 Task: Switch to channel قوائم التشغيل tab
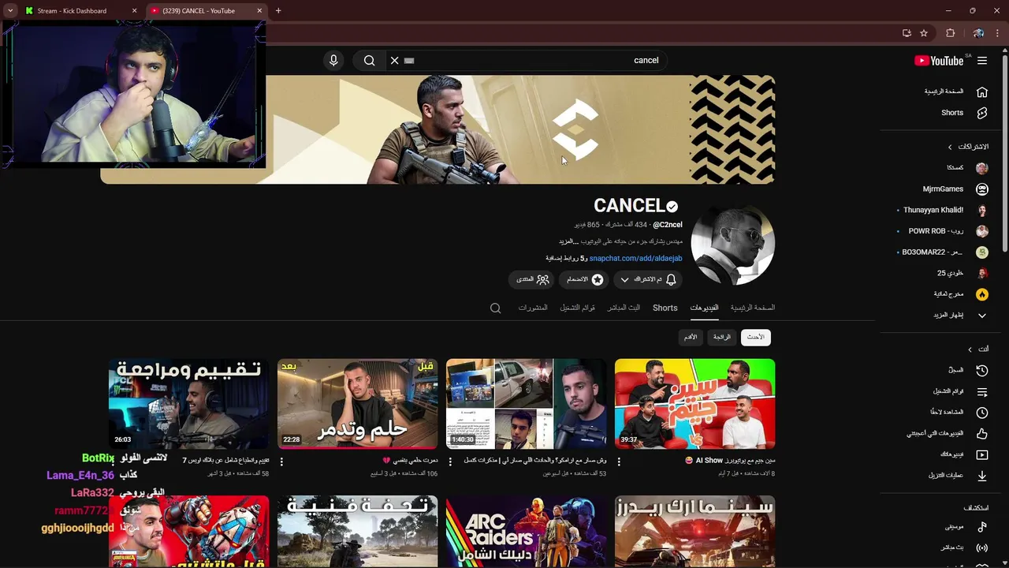pyautogui.click(x=577, y=308)
